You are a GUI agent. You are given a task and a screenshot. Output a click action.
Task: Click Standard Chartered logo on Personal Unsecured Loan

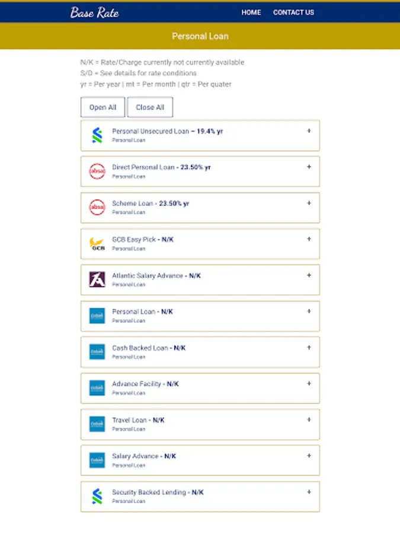coord(97,135)
